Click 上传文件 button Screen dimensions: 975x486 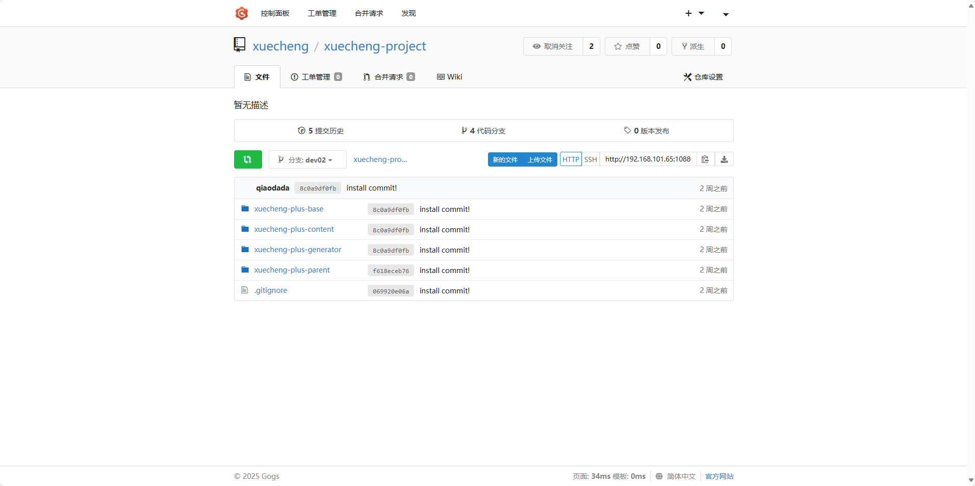pos(540,159)
